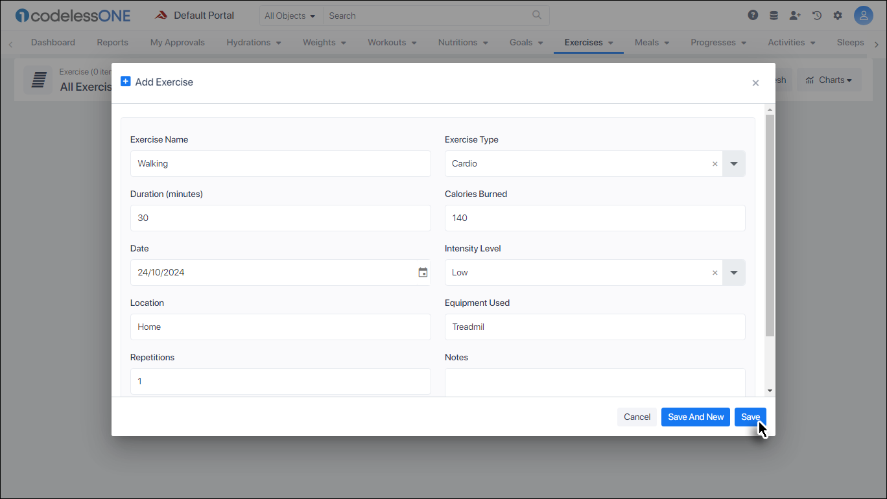This screenshot has width=887, height=499.
Task: Open settings via the gear icon
Action: (x=838, y=14)
